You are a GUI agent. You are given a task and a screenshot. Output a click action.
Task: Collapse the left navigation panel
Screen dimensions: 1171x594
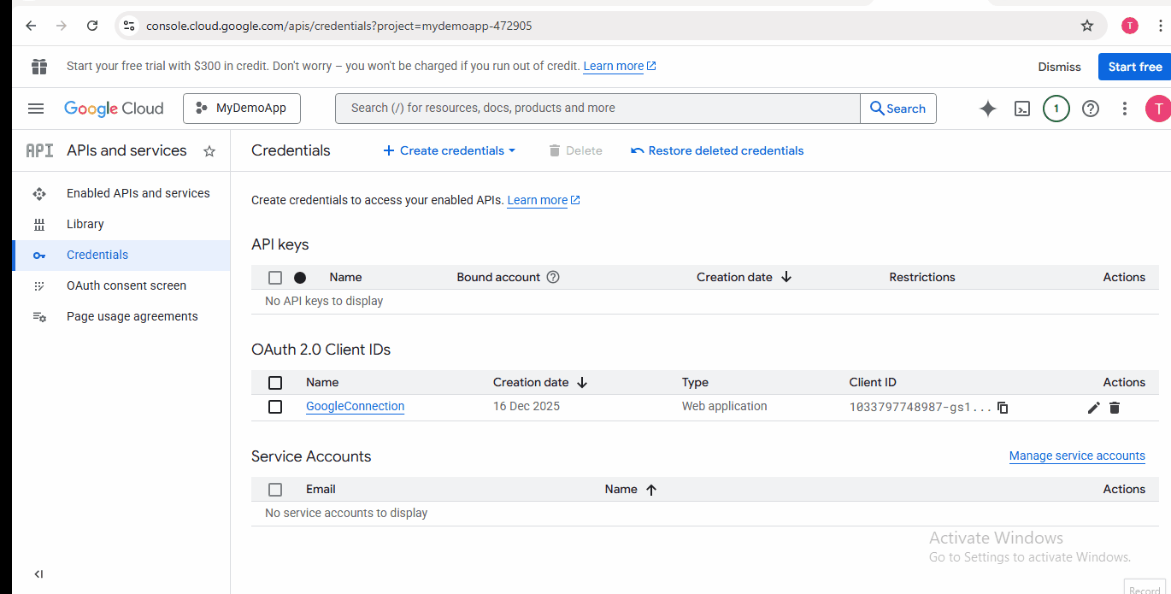[x=38, y=573]
